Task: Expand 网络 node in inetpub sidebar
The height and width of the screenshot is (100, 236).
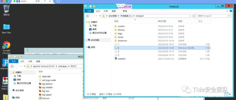Action: pyautogui.click(x=87, y=47)
